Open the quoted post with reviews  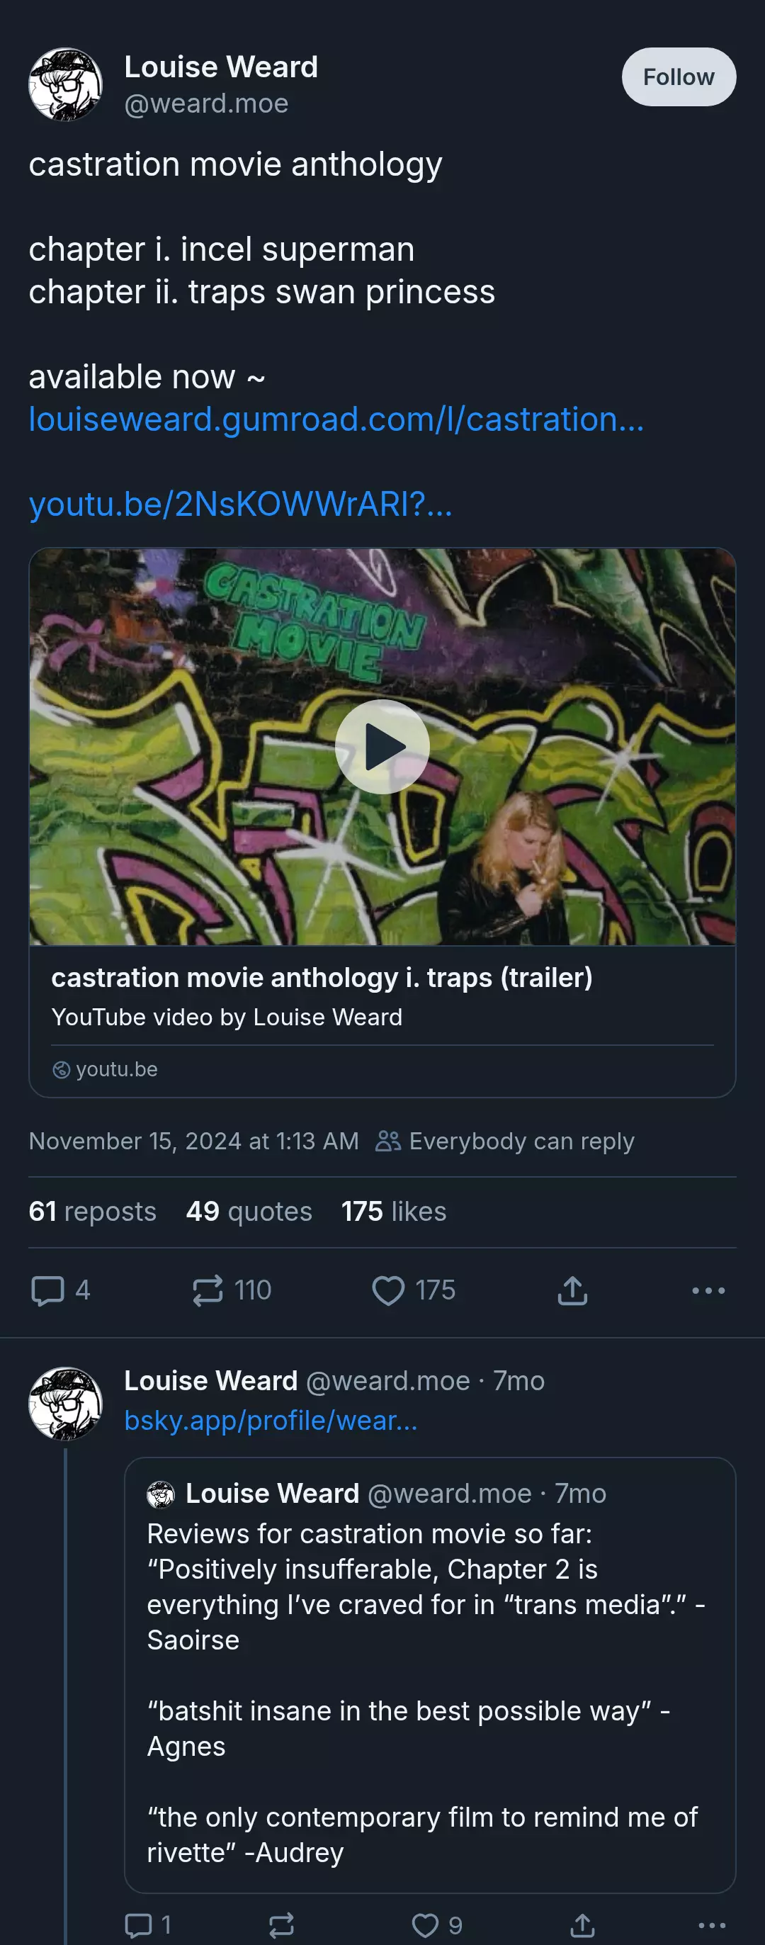pyautogui.click(x=430, y=1675)
